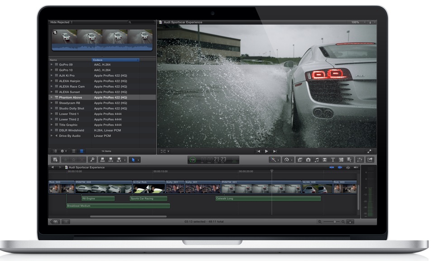Screen dimensions: 432x261
Task: Open the Photos browser camera icon
Action: pyautogui.click(x=308, y=159)
